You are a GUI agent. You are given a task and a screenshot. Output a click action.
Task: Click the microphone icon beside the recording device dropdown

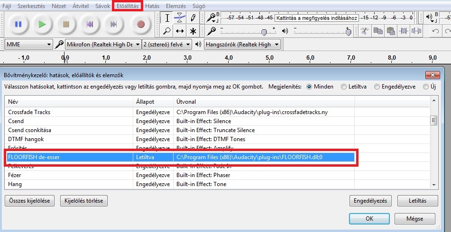59,45
